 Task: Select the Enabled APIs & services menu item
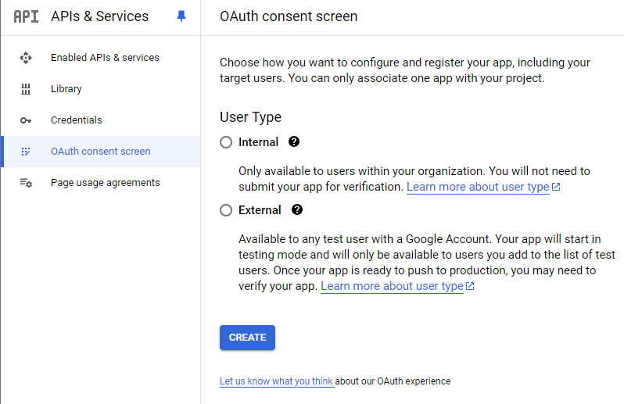pos(105,58)
